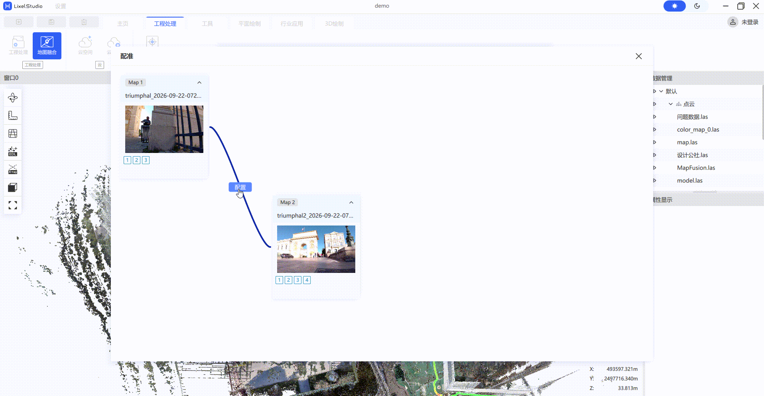Click the new project icon in quick toolbar

[19, 22]
